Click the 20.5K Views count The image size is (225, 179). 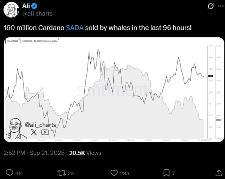[85, 153]
